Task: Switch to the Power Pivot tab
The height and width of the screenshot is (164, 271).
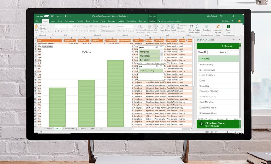Action: pos(132,21)
